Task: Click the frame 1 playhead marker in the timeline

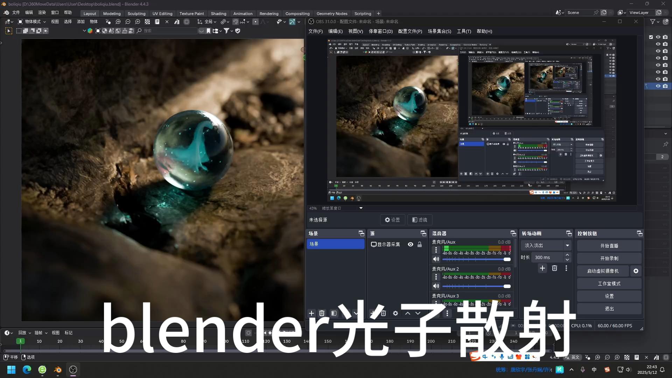Action: pyautogui.click(x=20, y=341)
